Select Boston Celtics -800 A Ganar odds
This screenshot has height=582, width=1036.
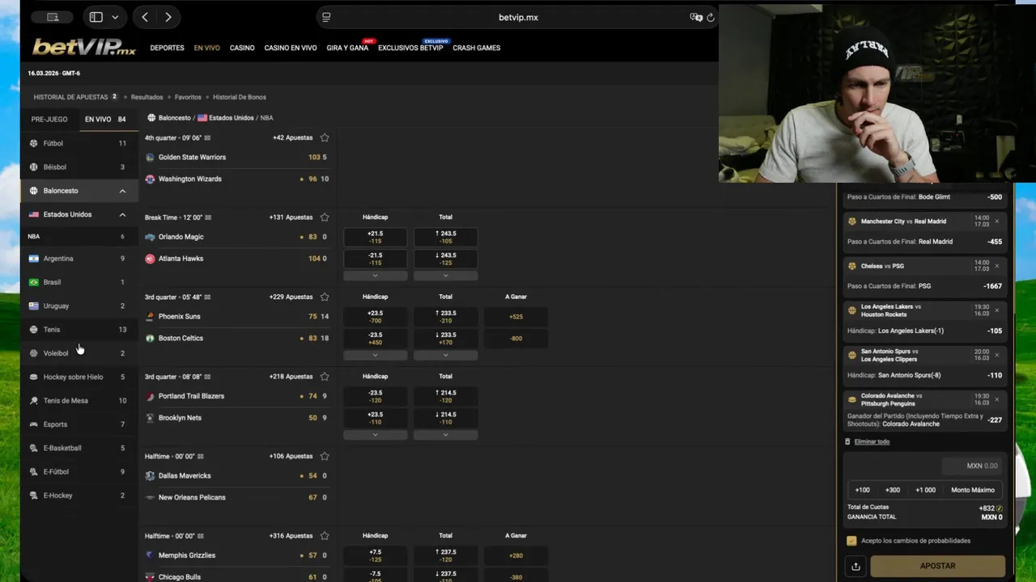click(516, 339)
